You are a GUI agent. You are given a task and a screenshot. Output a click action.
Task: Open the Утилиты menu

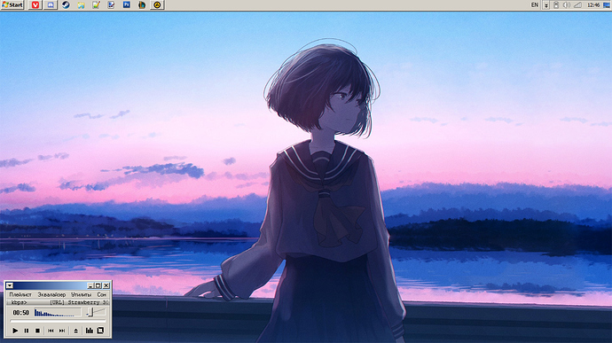(82, 294)
